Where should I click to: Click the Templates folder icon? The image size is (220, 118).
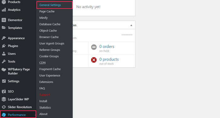(x=4, y=27)
